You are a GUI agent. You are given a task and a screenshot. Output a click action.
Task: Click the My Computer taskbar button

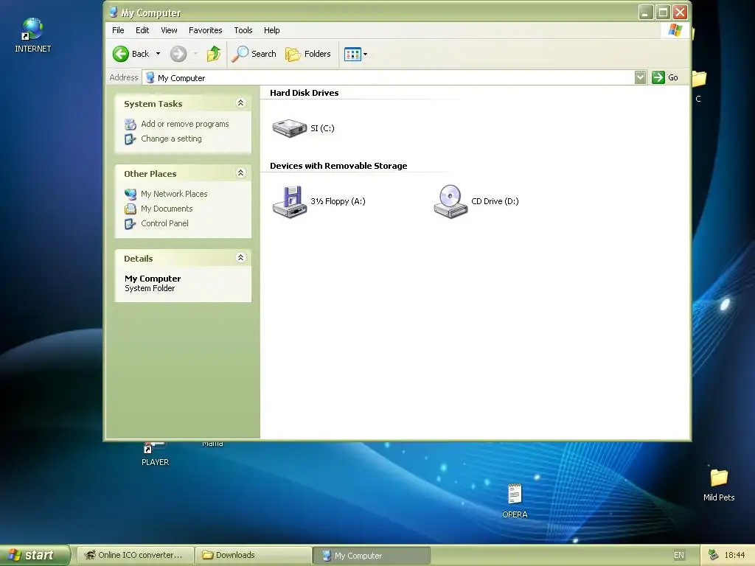click(x=372, y=556)
